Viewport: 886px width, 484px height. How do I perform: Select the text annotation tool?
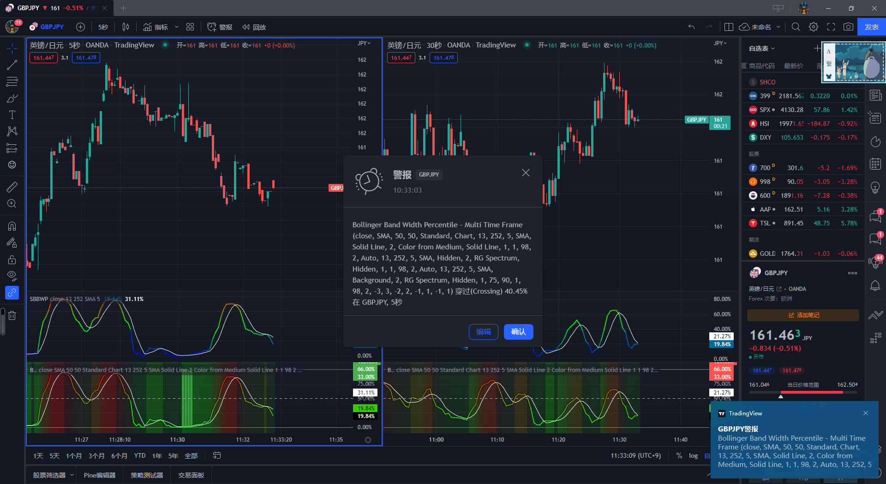pyautogui.click(x=12, y=115)
